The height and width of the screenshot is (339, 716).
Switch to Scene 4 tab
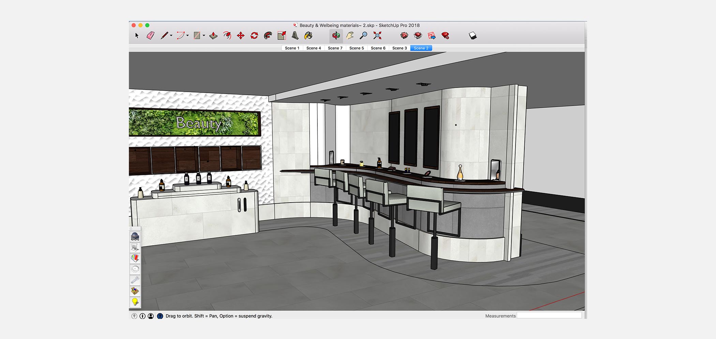(x=314, y=48)
